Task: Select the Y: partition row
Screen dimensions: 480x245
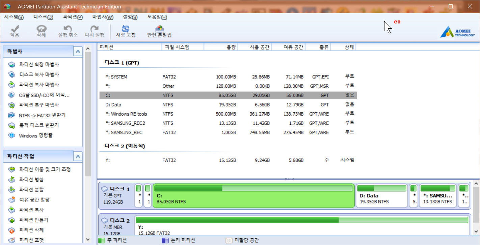Action: tap(228, 160)
